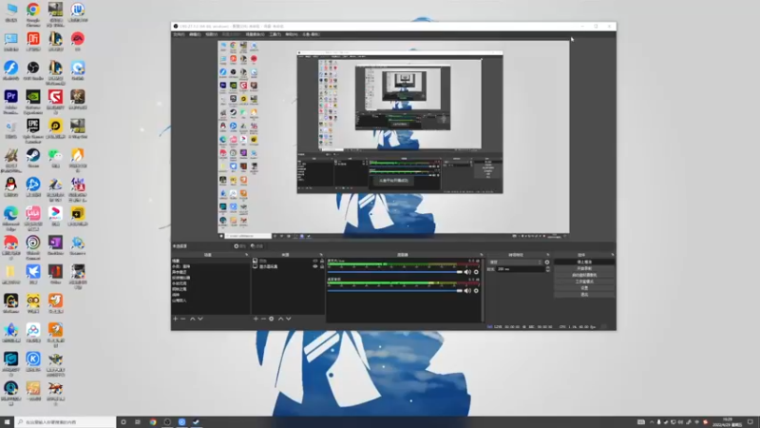This screenshot has height=428, width=760.
Task: Move scene down in Scenes list
Action: pos(200,319)
